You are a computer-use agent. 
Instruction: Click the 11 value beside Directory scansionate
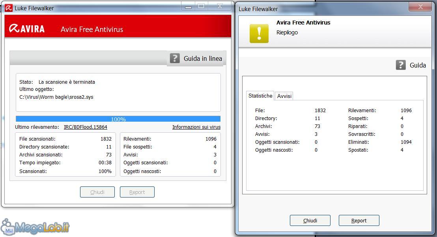coord(109,147)
